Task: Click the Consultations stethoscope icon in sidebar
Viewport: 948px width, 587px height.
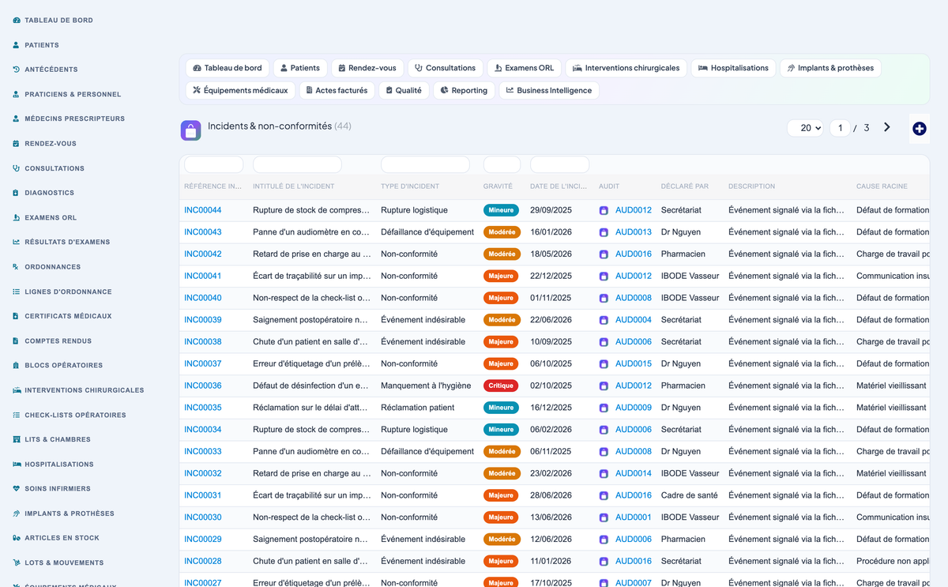Action: 17,168
